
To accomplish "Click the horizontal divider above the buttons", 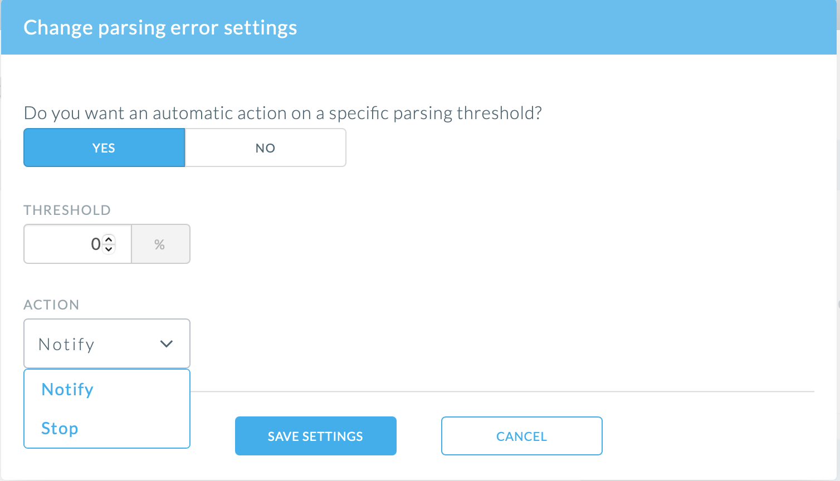I will tap(501, 391).
